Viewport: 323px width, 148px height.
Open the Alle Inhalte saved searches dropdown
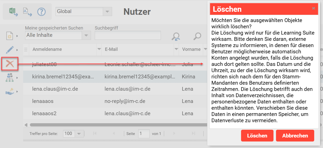click(x=86, y=35)
